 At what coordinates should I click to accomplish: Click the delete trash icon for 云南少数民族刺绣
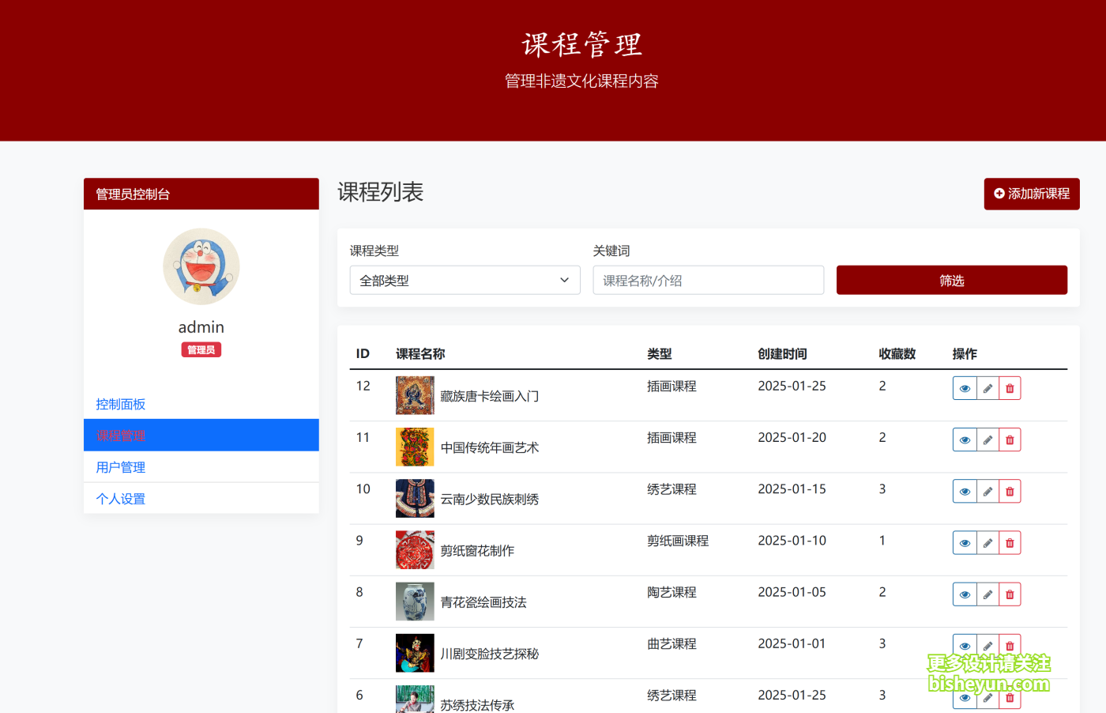[x=1009, y=490]
